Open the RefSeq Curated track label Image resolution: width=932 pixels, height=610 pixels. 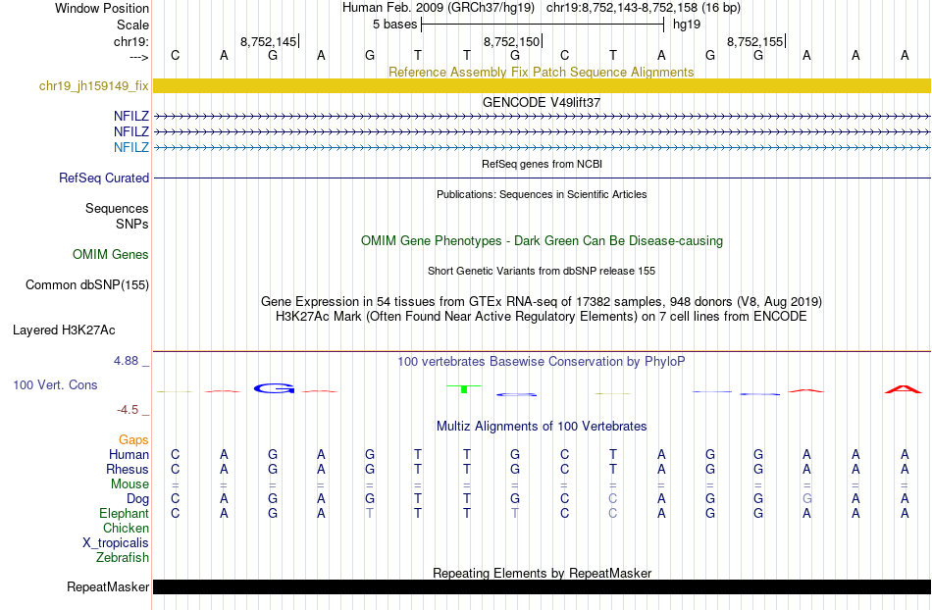(104, 178)
